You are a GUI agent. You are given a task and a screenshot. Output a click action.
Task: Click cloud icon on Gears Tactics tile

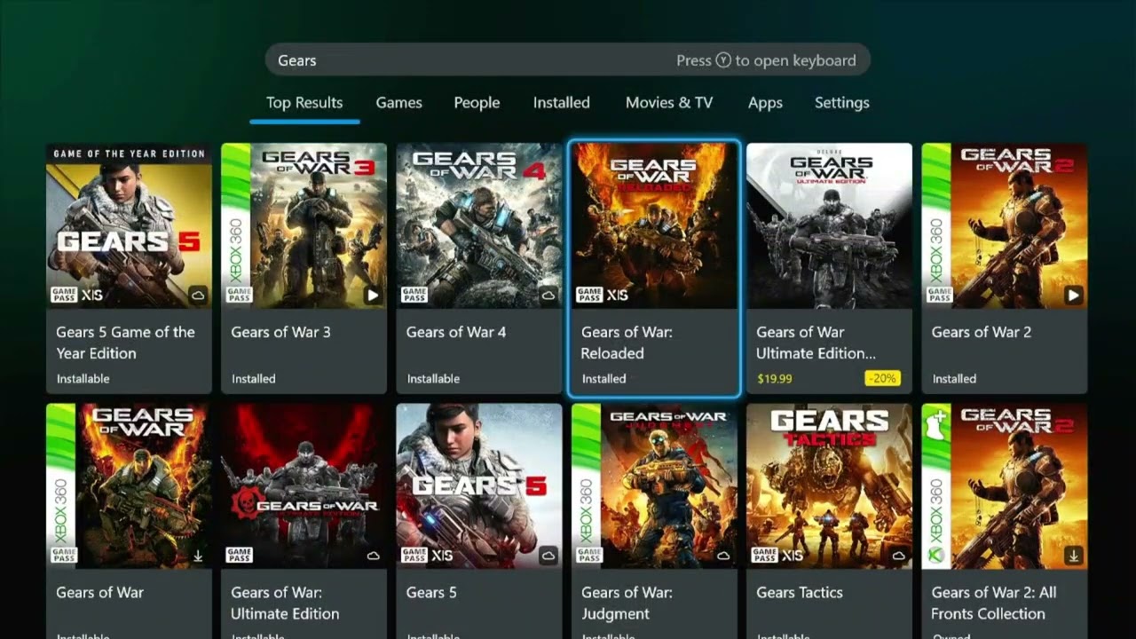[898, 556]
